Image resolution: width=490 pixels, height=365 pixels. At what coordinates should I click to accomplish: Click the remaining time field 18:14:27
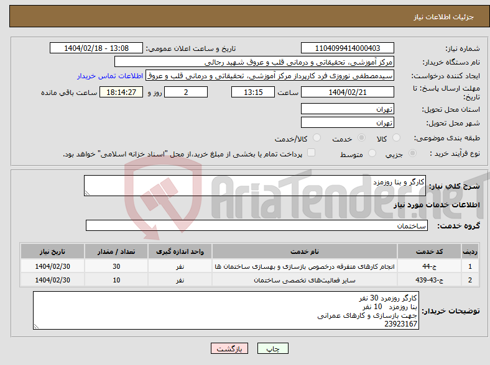121,92
